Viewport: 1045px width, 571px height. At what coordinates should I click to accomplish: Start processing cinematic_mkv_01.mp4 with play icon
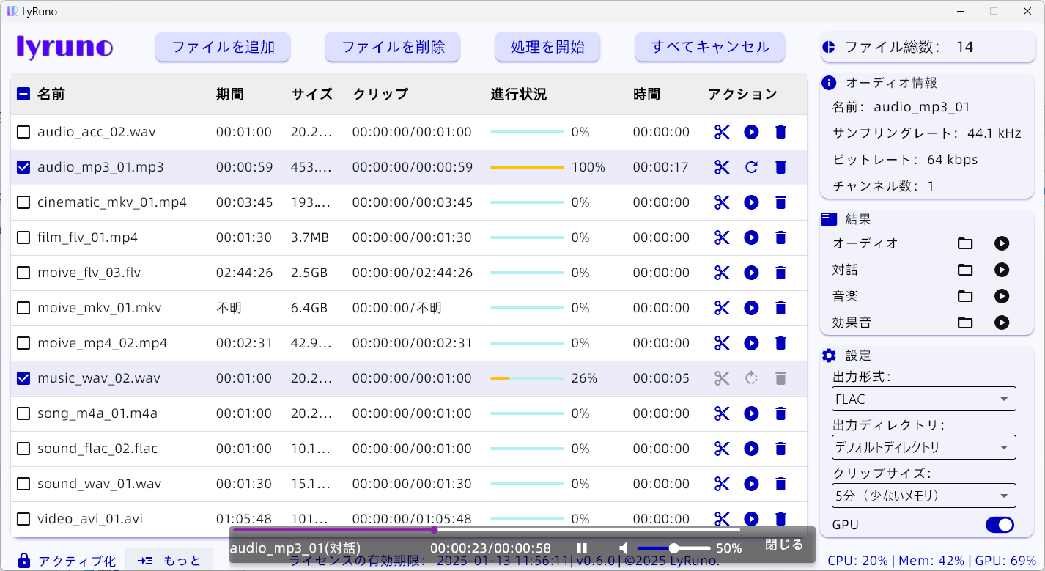751,202
